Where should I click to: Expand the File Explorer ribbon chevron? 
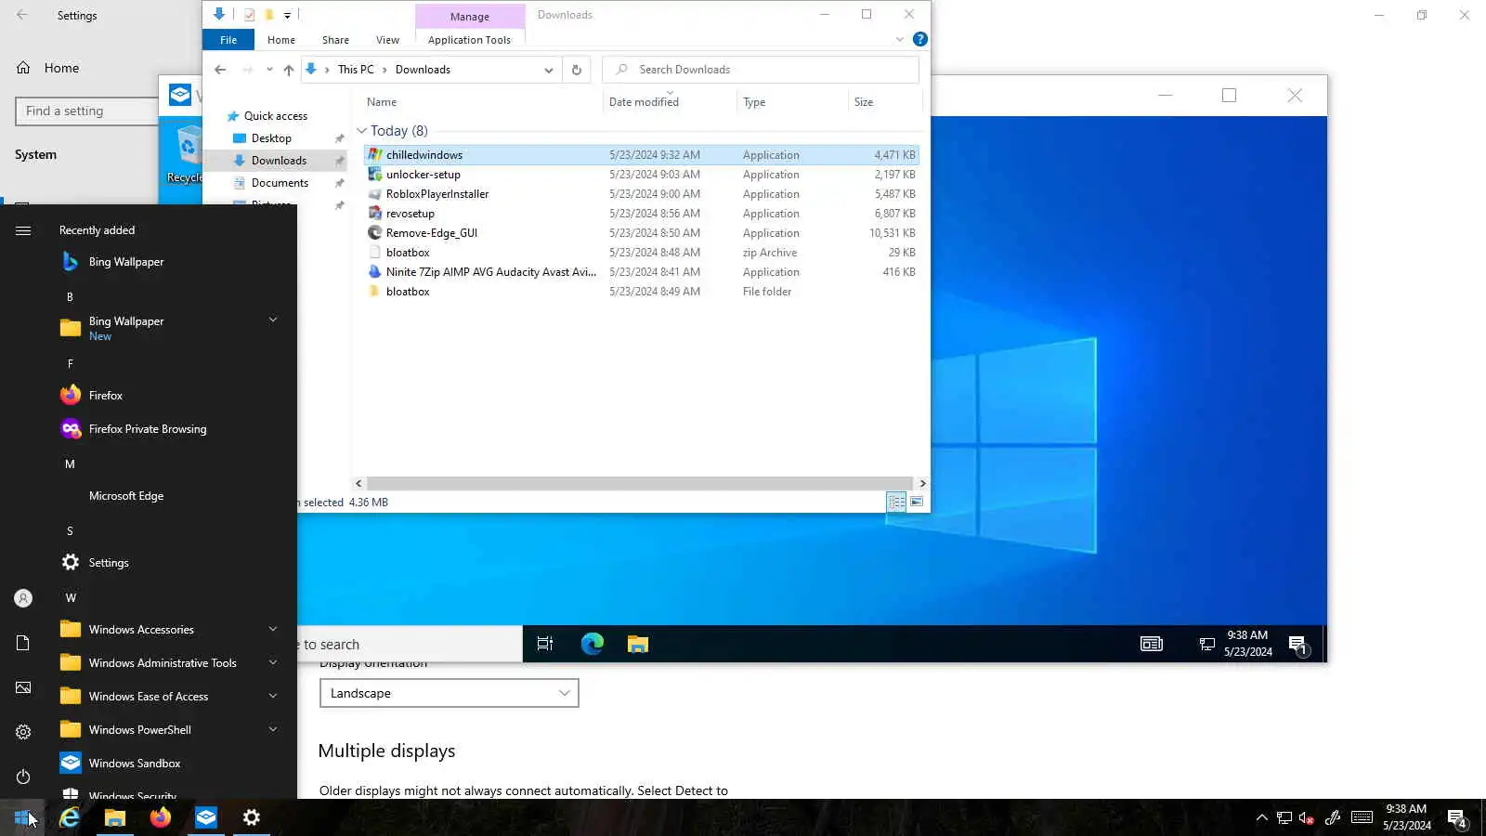point(899,39)
